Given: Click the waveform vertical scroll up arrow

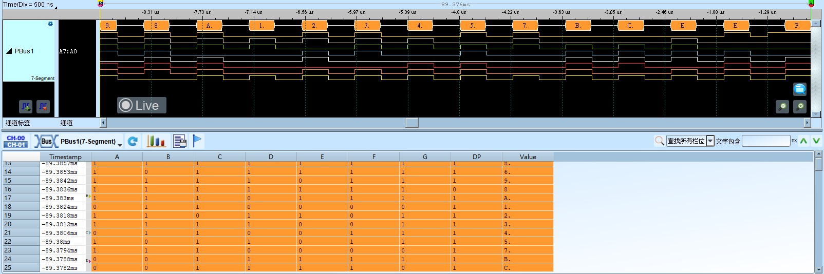Looking at the screenshot, I should tap(816, 24).
